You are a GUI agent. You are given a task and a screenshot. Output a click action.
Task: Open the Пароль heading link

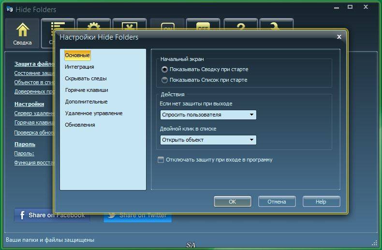pyautogui.click(x=25, y=144)
